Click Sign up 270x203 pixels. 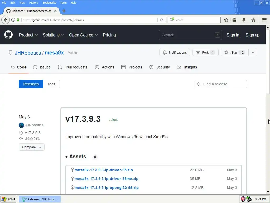pyautogui.click(x=252, y=35)
